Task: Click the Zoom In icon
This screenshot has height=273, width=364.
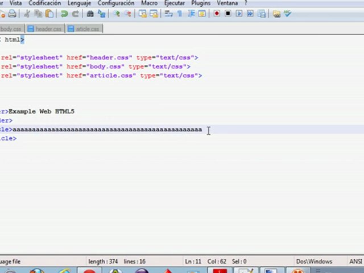Action: tap(116, 14)
